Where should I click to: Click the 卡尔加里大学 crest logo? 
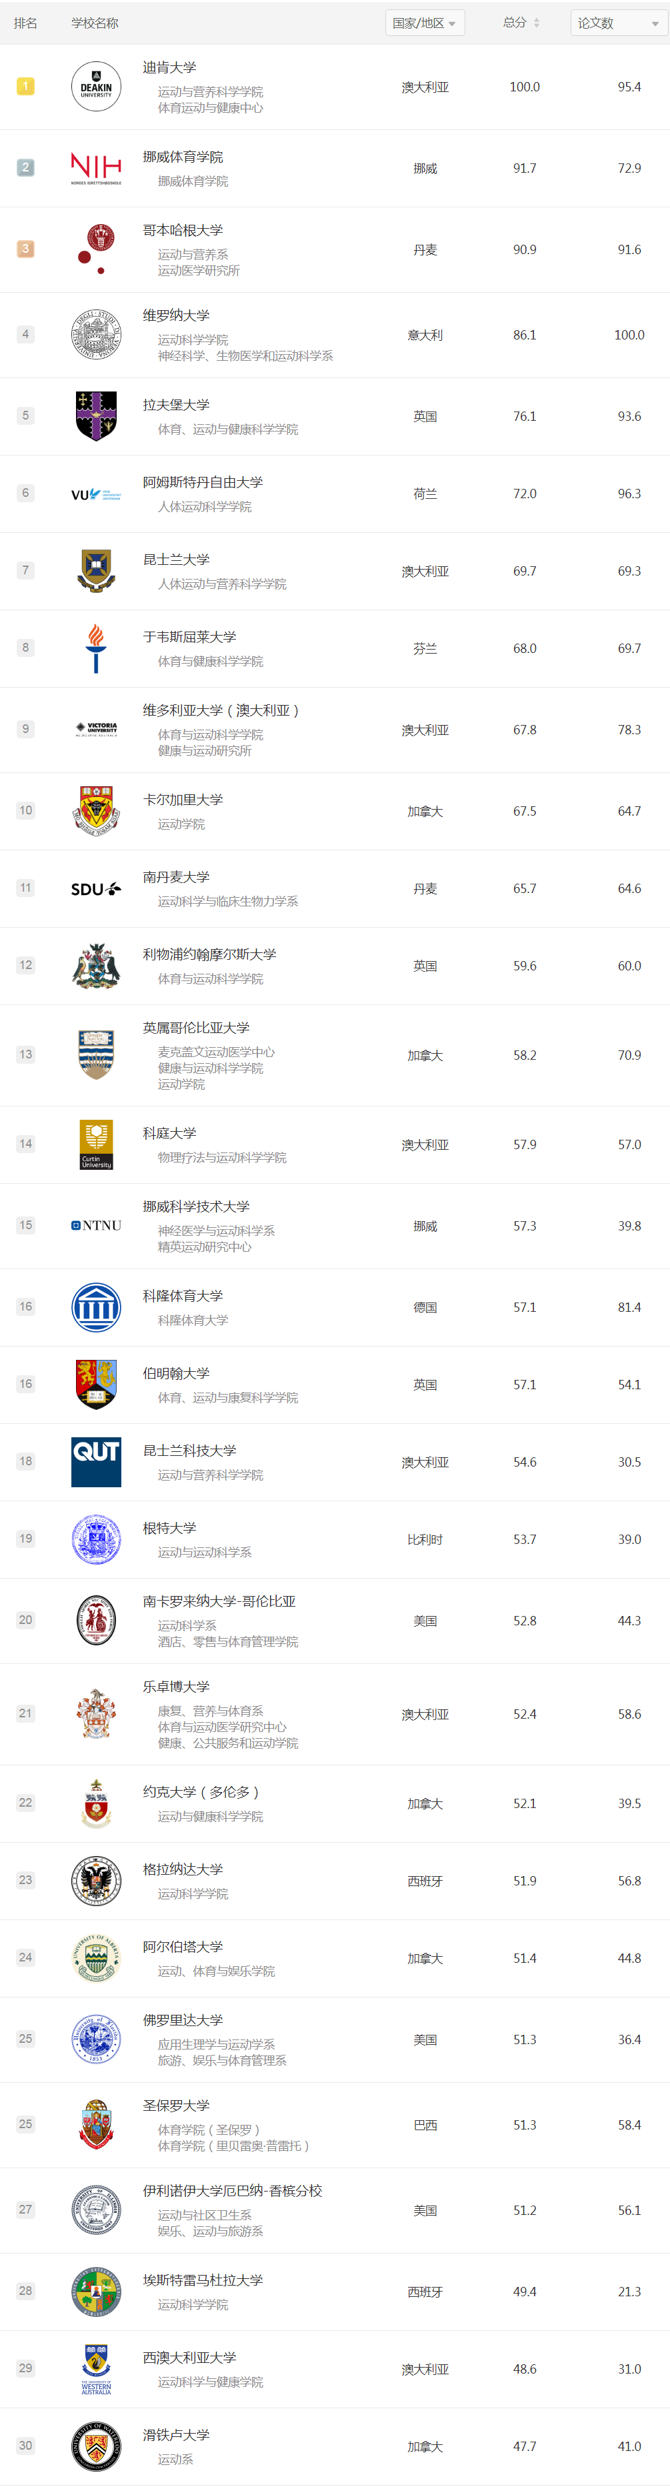(97, 811)
